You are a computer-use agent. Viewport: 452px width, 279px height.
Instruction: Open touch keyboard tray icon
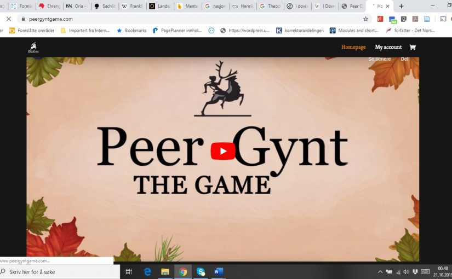point(425,271)
